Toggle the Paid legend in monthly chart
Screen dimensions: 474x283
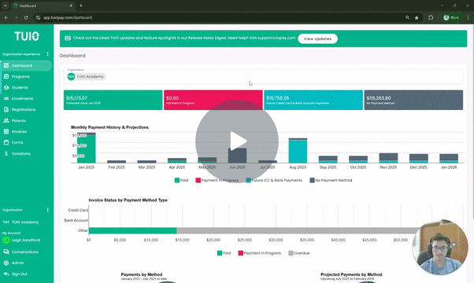(x=181, y=181)
